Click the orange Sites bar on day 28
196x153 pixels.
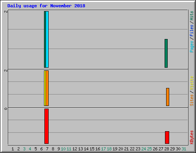coord(168,97)
